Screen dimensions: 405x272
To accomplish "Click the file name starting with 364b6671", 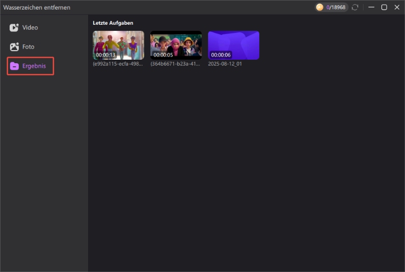I will point(176,64).
